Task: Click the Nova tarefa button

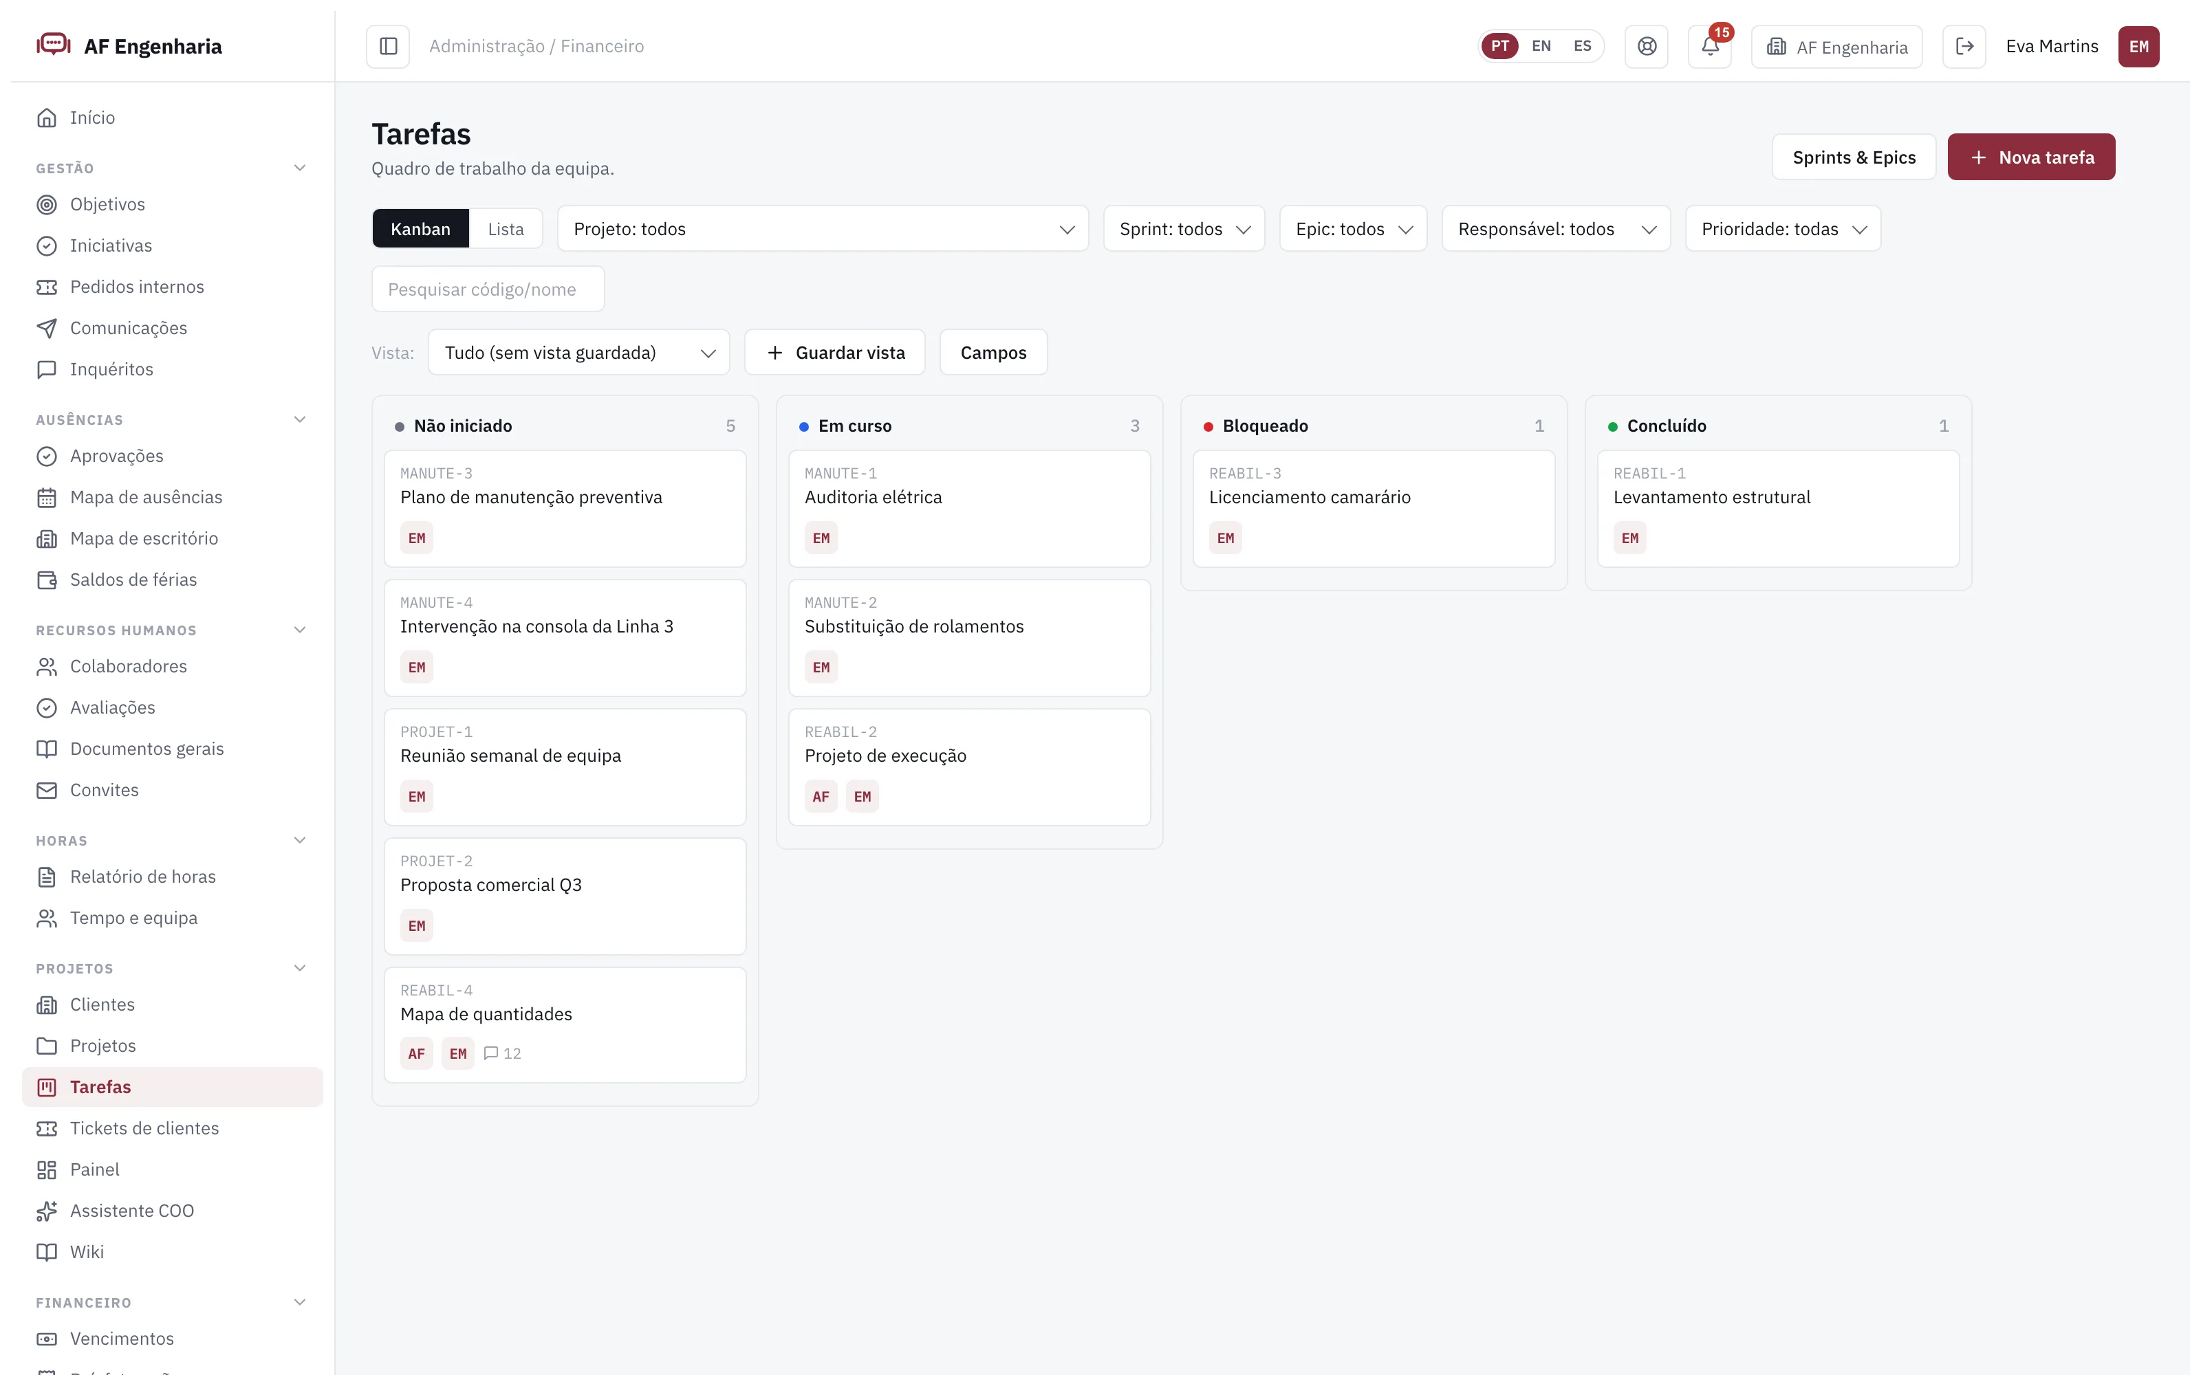Action: [2031, 157]
